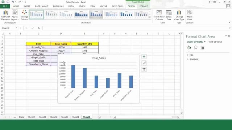This screenshot has width=232, height=130.
Task: Switch to TEXT OPTIONS in format pane
Action: [x=215, y=42]
